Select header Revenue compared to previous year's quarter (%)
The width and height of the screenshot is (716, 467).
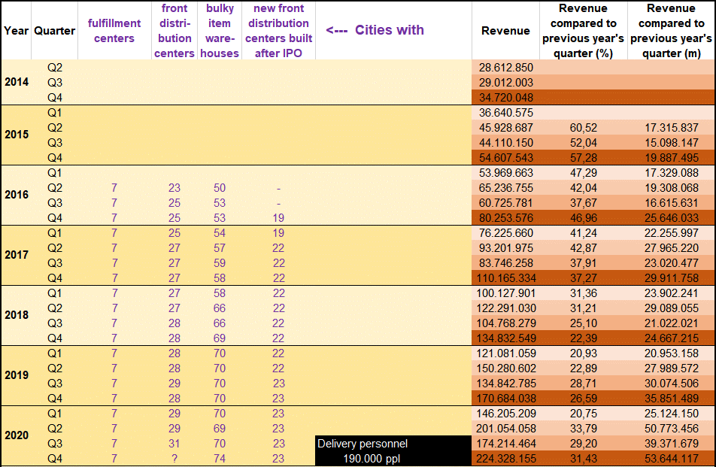583,31
